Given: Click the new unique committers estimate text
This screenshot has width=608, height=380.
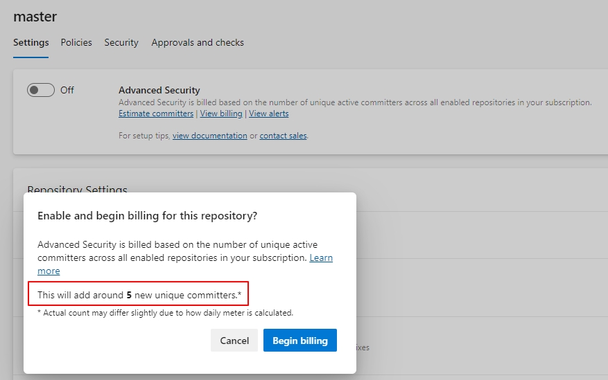Looking at the screenshot, I should click(x=139, y=295).
